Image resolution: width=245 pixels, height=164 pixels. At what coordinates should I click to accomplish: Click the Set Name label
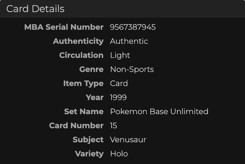(84, 112)
